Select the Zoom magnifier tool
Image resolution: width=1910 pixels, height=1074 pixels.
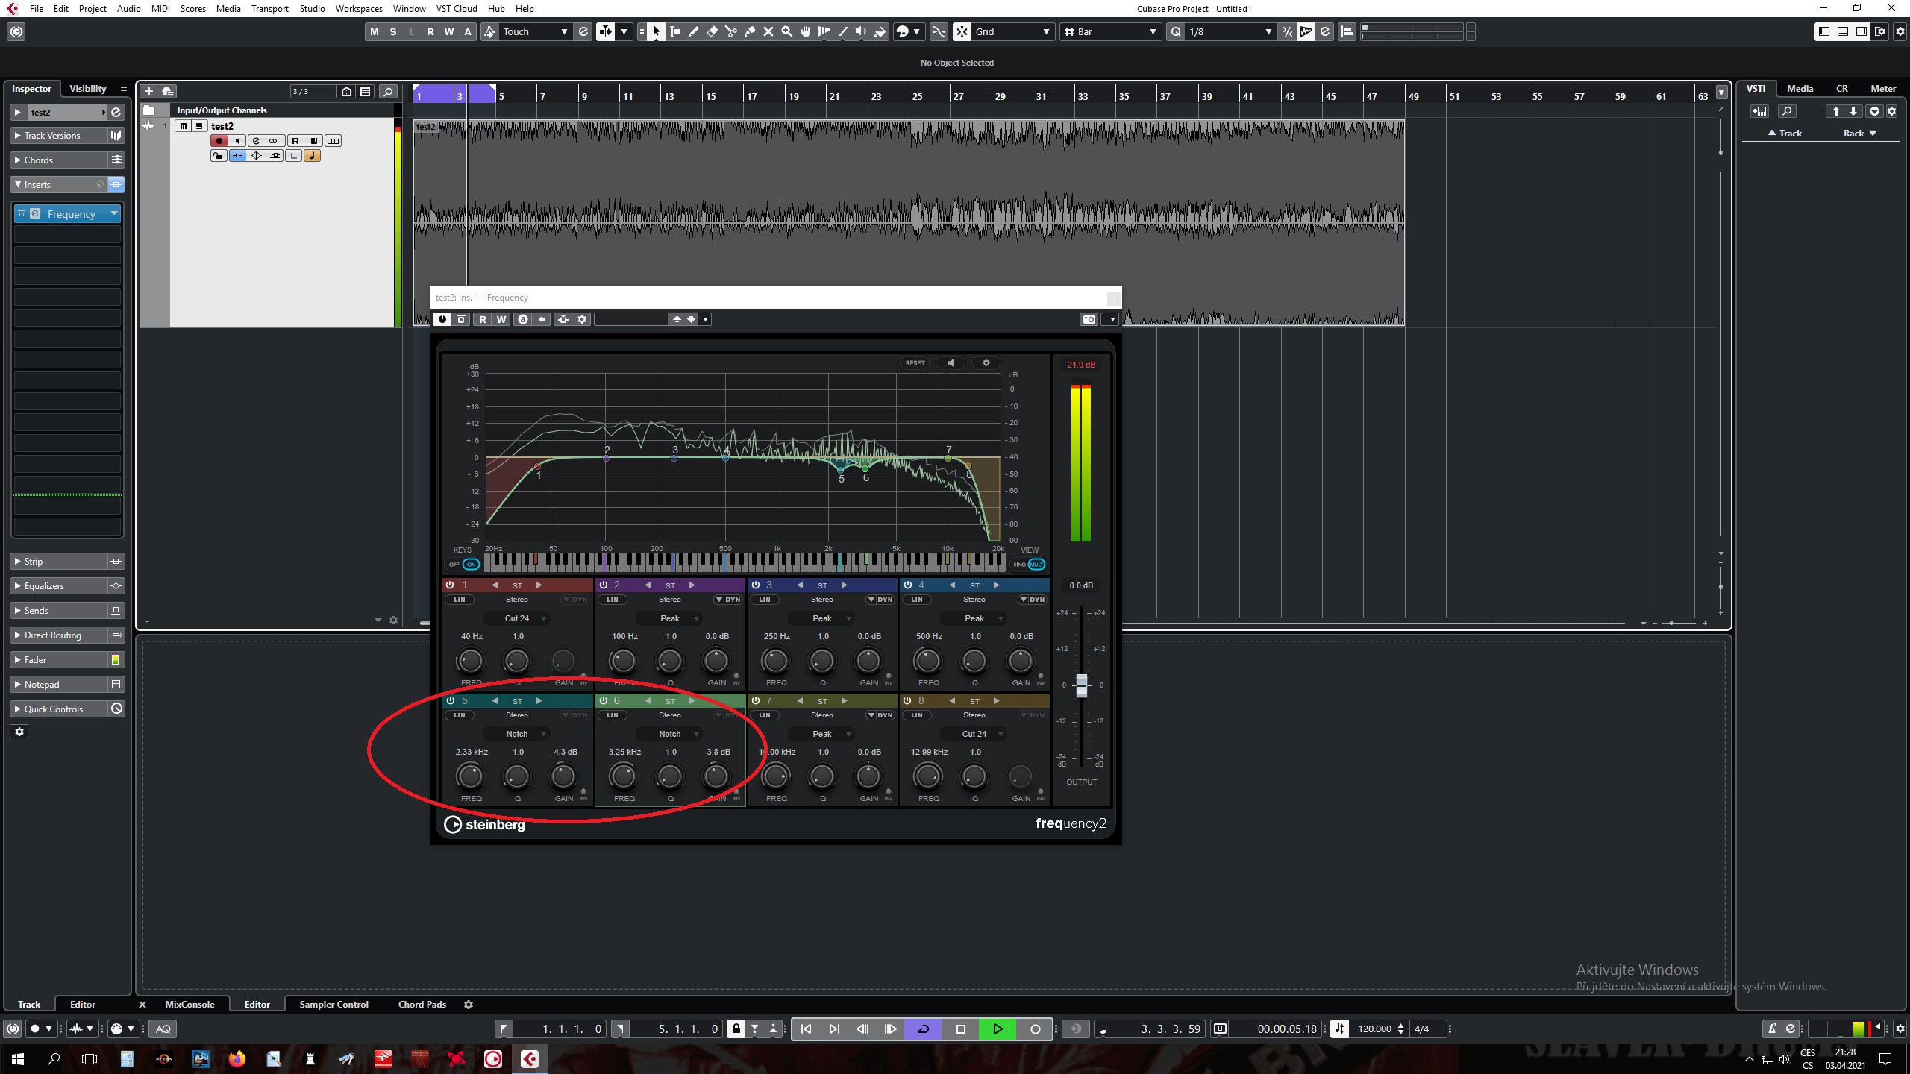[786, 31]
